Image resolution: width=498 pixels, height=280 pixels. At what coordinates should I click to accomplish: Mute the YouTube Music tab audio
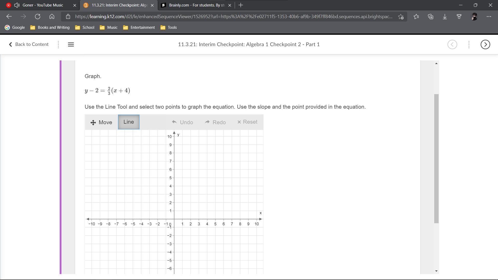pos(17,5)
